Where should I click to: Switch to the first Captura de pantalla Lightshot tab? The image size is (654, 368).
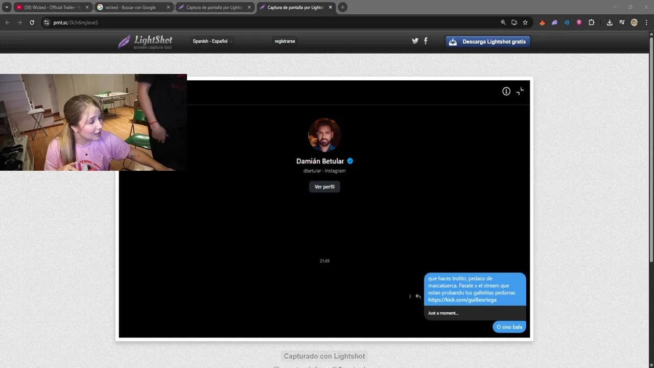[214, 7]
